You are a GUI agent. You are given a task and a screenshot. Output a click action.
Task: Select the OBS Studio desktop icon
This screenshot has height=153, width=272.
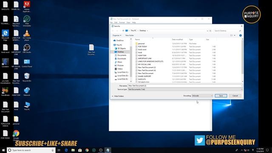pos(27,48)
